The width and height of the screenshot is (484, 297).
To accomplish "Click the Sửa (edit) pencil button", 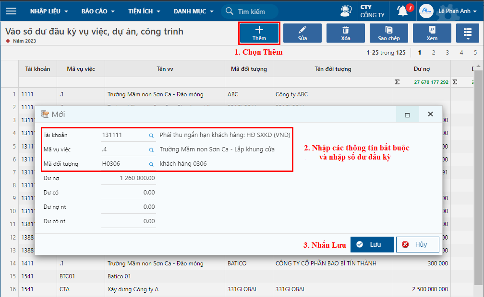I will click(302, 33).
